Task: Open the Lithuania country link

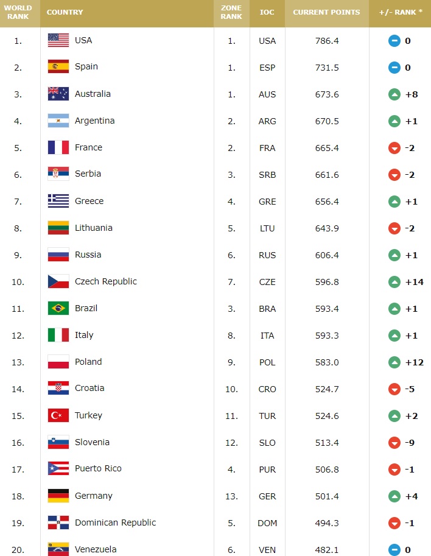Action: coord(94,228)
